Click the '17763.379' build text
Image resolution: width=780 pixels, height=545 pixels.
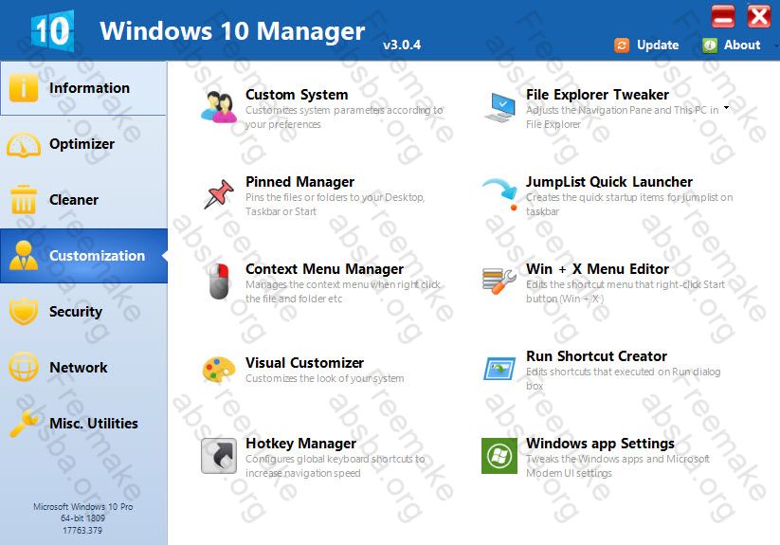coord(82,530)
